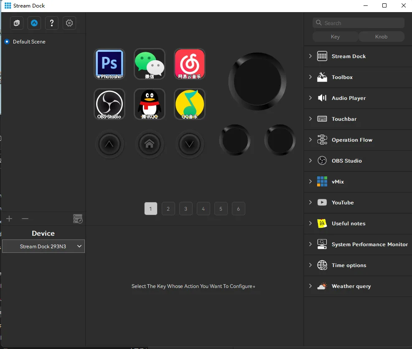This screenshot has height=349, width=412.
Task: Click the home round key
Action: (x=150, y=144)
